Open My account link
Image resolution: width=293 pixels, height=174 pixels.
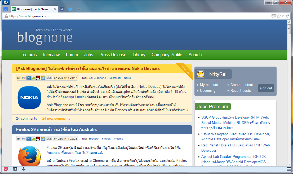(209, 85)
